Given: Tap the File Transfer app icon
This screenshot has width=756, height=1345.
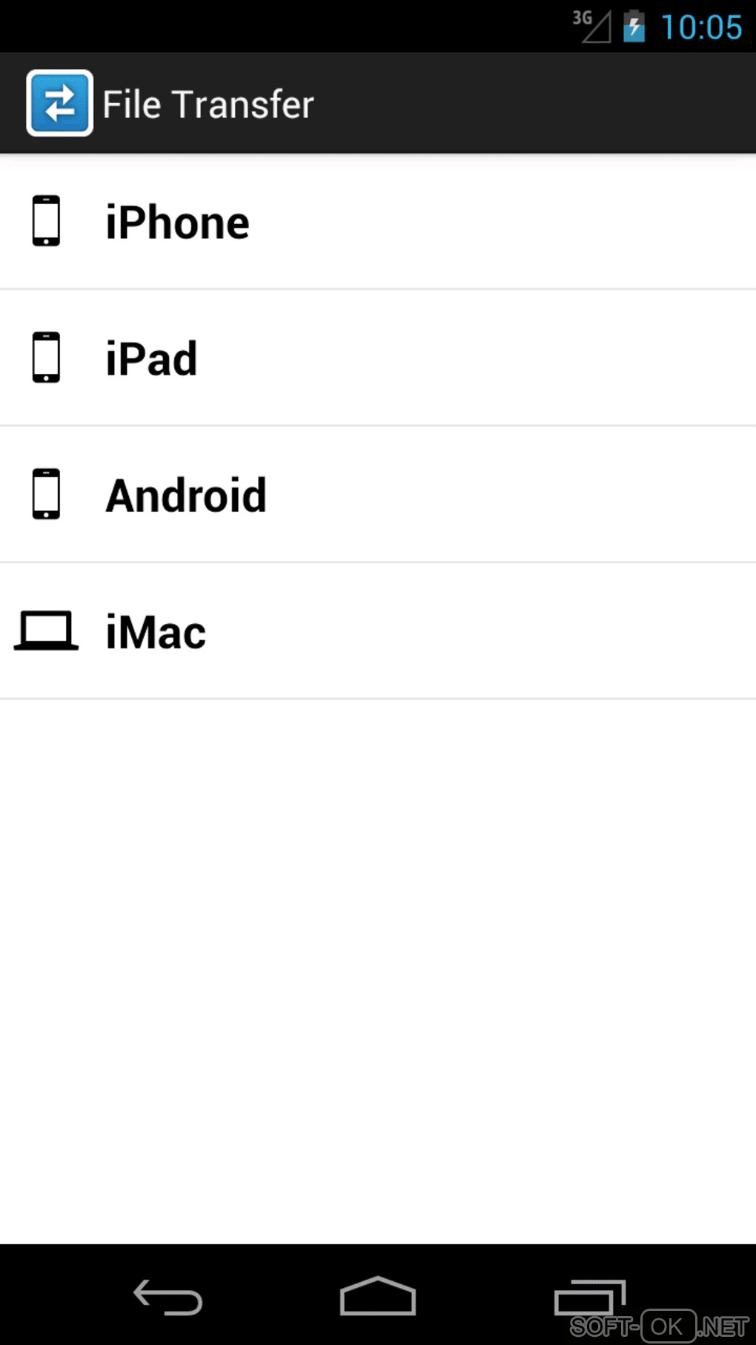Looking at the screenshot, I should pos(59,103).
